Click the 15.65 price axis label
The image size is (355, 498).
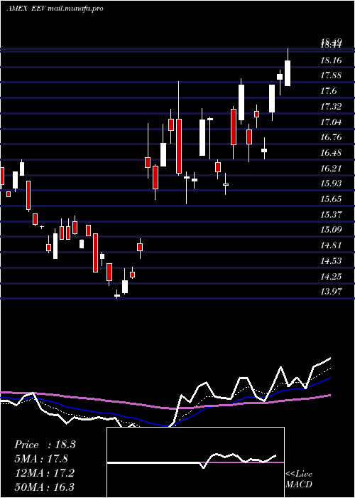[x=331, y=199]
